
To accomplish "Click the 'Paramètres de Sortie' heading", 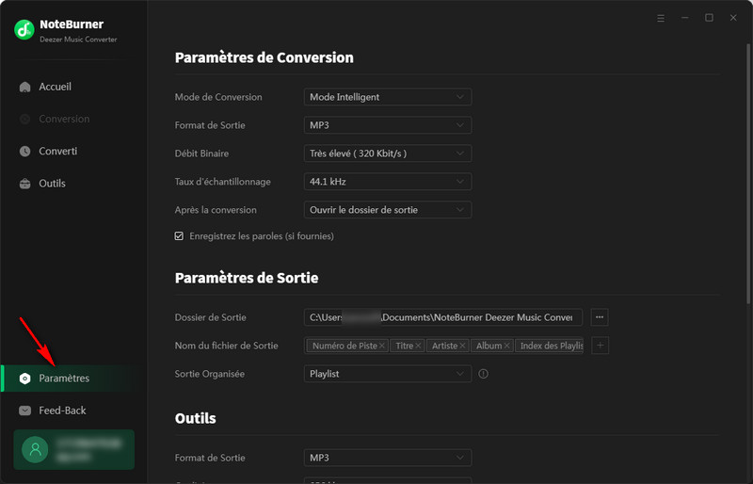I will [x=247, y=279].
